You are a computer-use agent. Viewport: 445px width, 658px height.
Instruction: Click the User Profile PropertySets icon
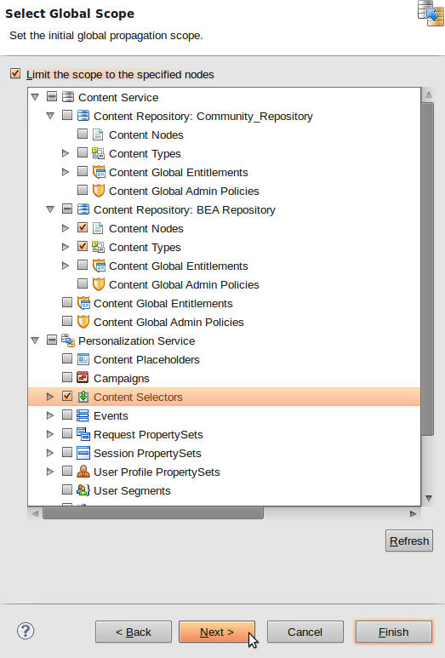[x=83, y=472]
